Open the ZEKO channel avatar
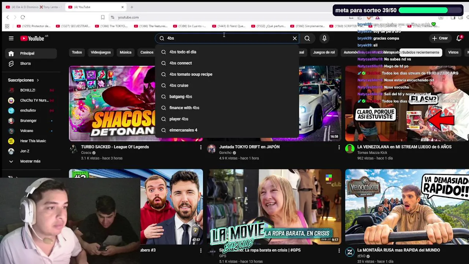 pos(350,252)
